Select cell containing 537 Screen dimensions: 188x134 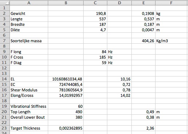(x=95, y=19)
